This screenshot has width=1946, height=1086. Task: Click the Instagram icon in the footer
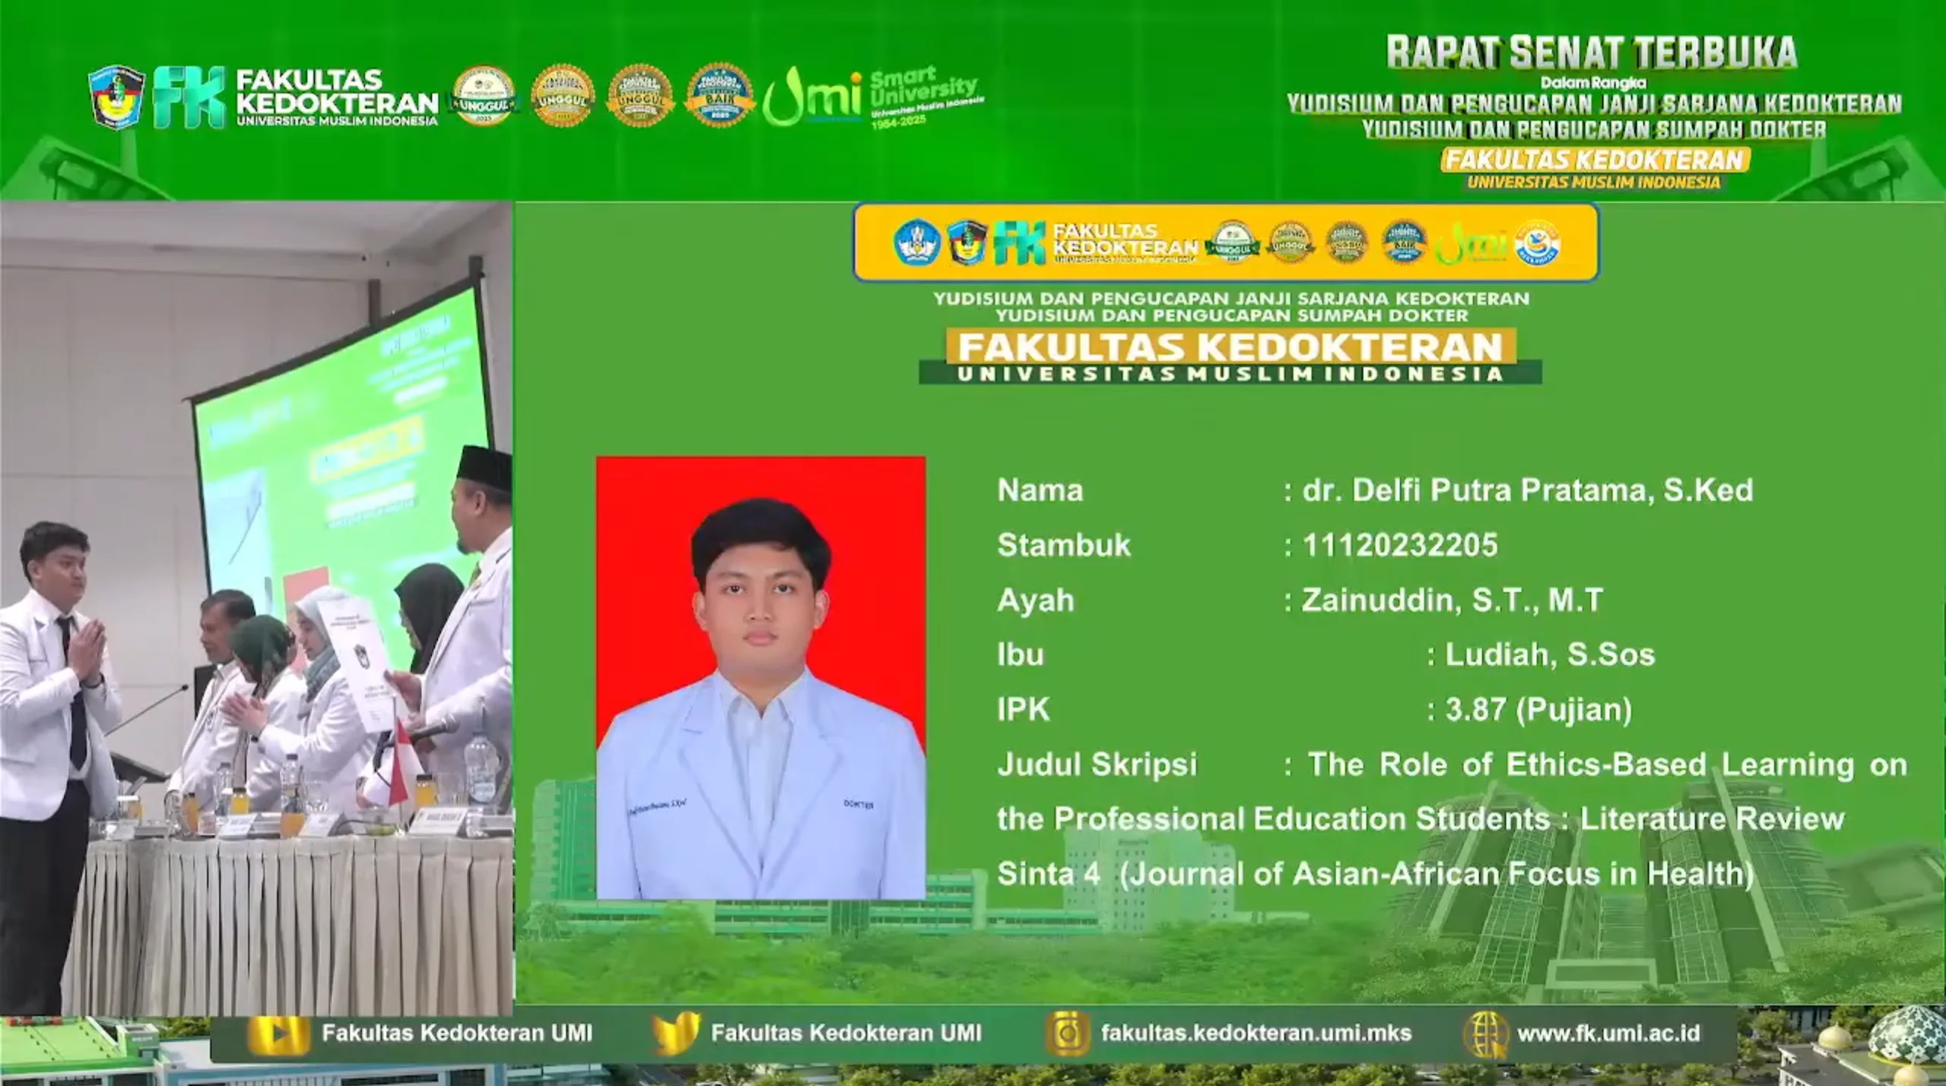click(x=1068, y=1034)
